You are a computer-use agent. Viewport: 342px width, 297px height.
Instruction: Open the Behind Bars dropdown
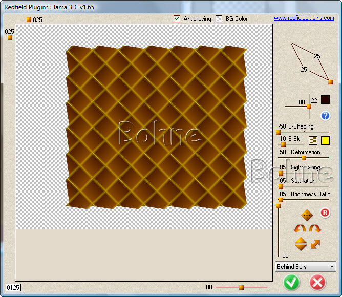(x=305, y=267)
